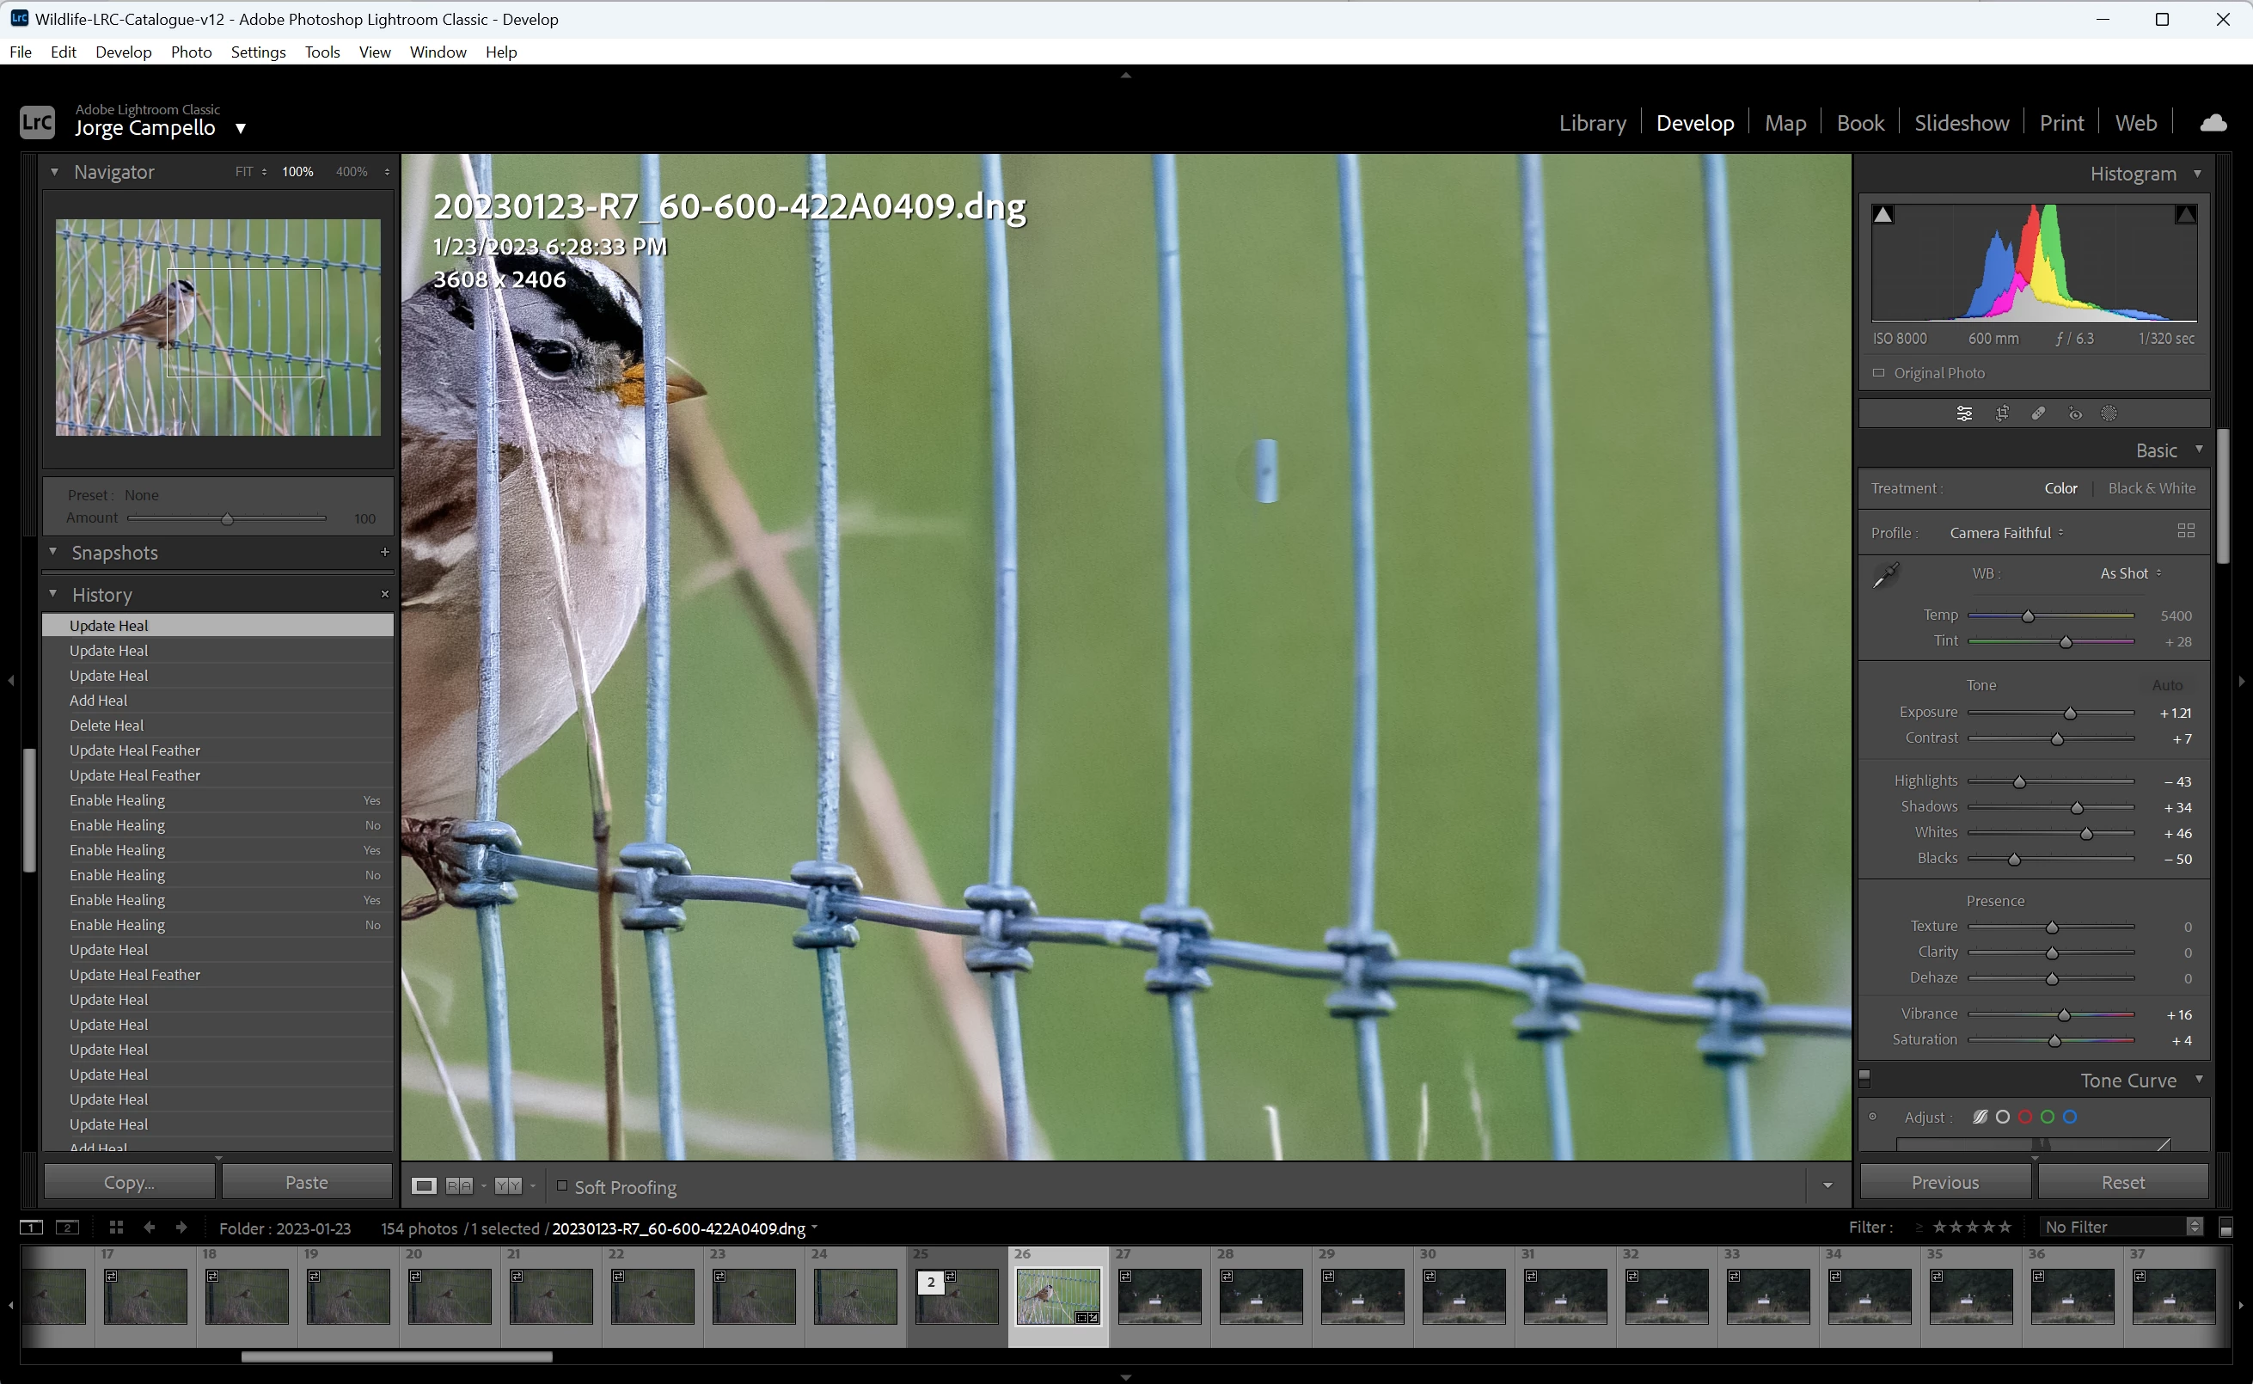Open the profile browser grid icon
This screenshot has width=2253, height=1384.
pyautogui.click(x=2186, y=531)
